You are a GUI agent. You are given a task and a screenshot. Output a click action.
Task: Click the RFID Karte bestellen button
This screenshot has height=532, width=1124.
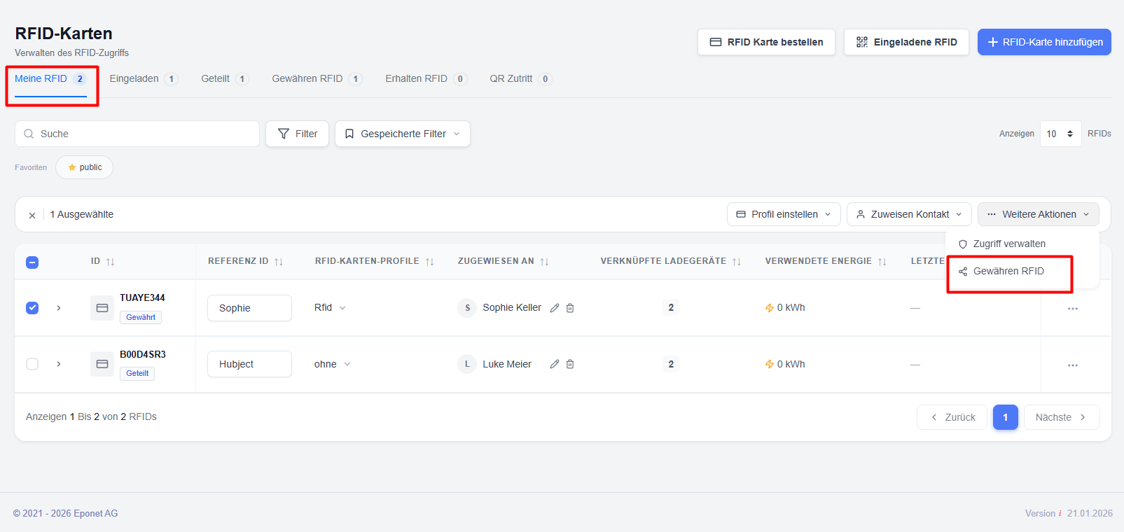[766, 42]
